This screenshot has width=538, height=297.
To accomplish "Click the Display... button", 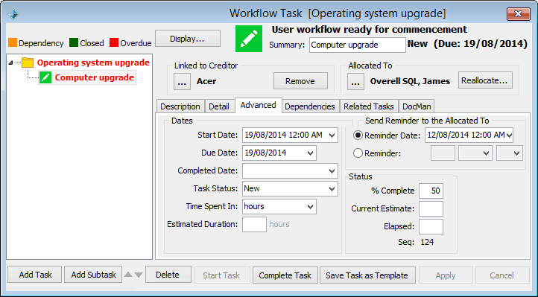I will click(x=187, y=39).
